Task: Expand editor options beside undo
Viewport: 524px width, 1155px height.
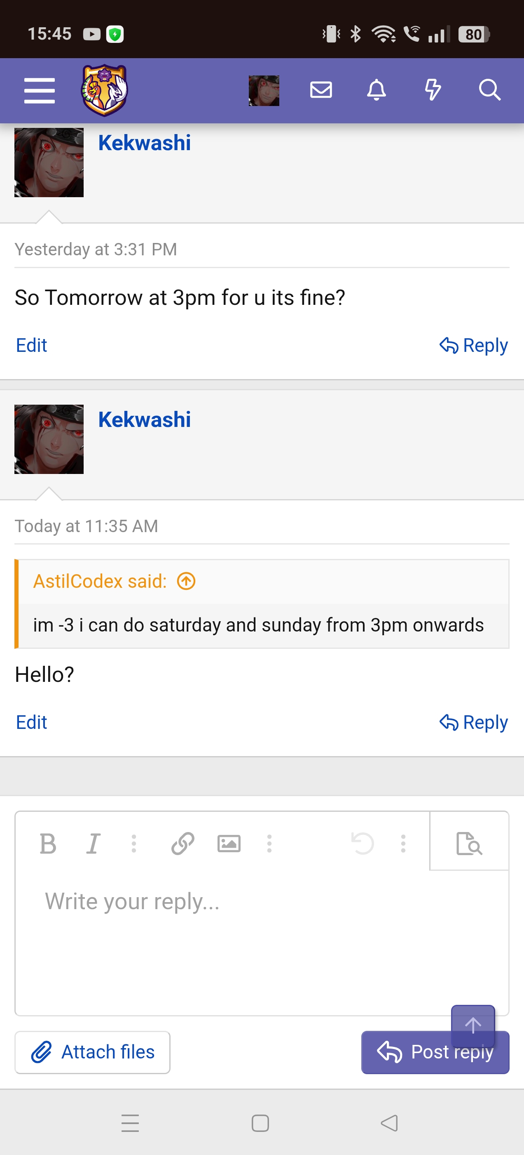Action: 403,844
